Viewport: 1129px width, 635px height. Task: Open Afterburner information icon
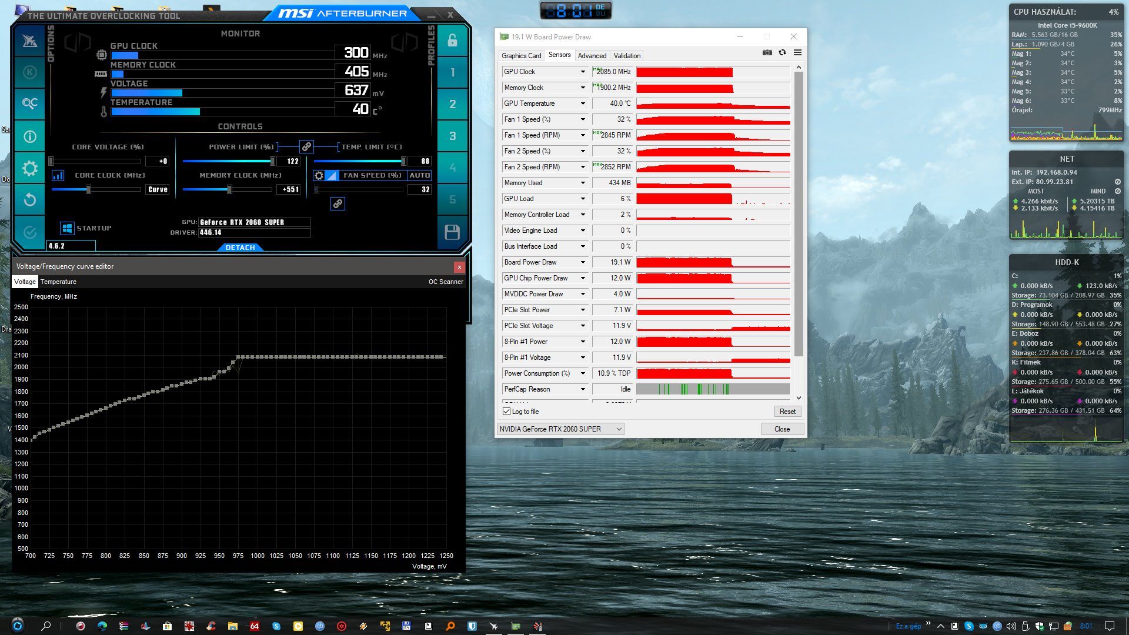[x=29, y=136]
